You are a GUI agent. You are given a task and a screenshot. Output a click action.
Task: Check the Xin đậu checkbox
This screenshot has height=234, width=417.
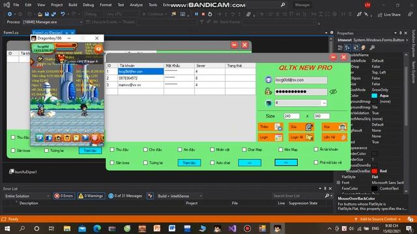180,149
